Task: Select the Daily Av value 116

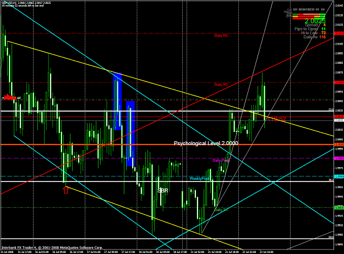Action: click(x=323, y=37)
